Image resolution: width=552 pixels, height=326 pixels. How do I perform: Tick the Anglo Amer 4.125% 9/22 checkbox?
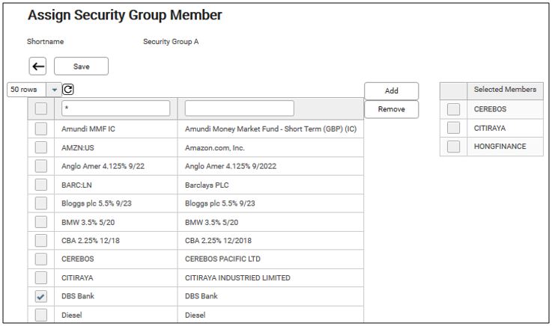(41, 166)
